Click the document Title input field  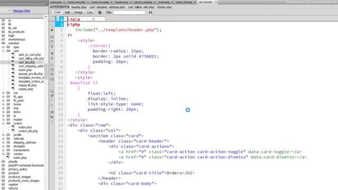[x=129, y=13]
